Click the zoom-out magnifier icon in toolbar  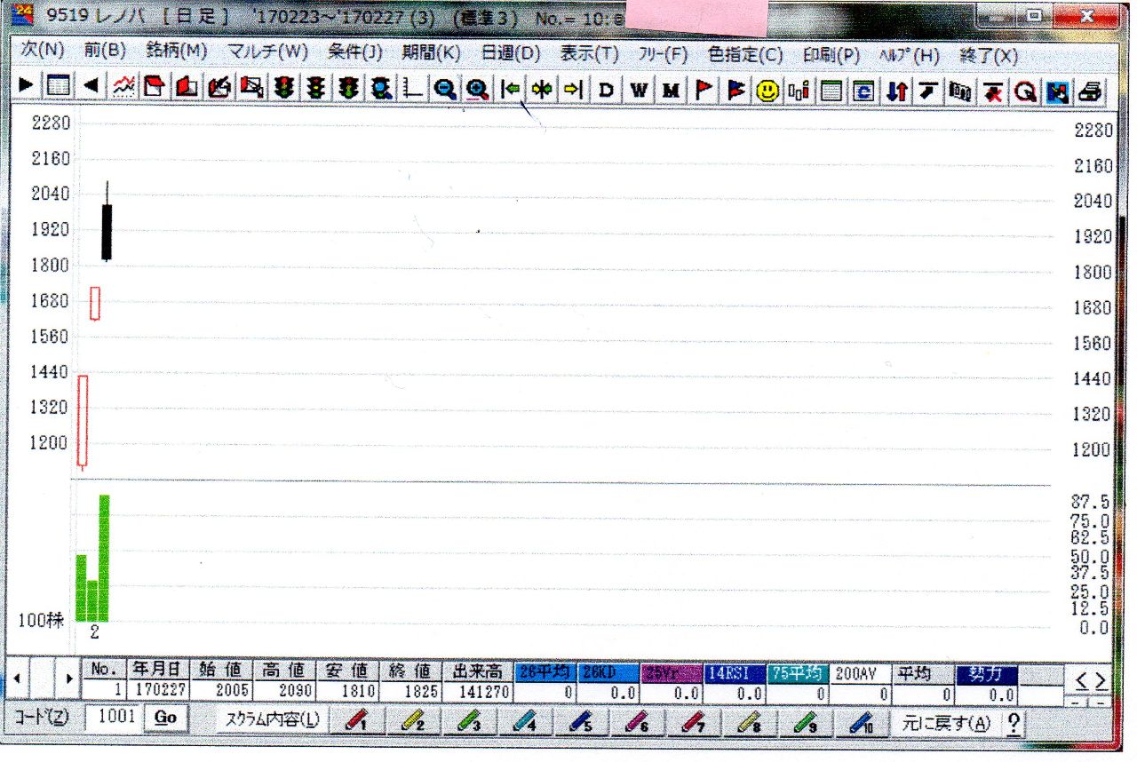click(445, 89)
